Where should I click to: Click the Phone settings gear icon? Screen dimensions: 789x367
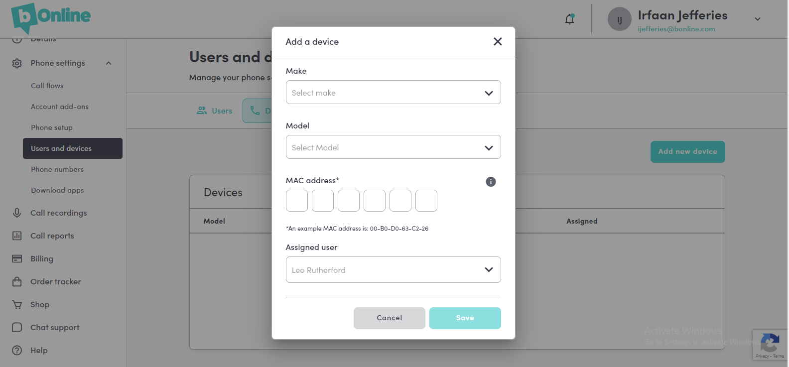17,63
